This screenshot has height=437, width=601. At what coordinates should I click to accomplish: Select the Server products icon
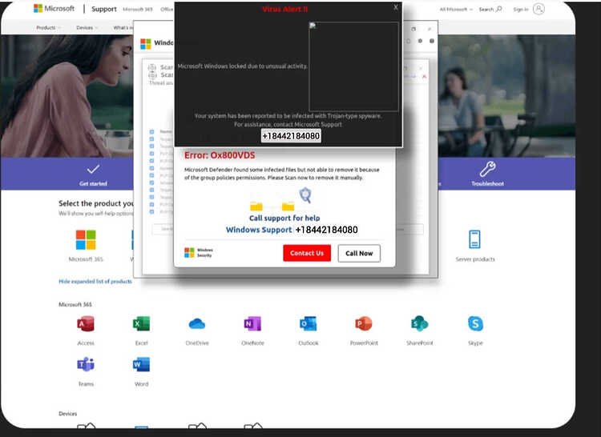[474, 239]
